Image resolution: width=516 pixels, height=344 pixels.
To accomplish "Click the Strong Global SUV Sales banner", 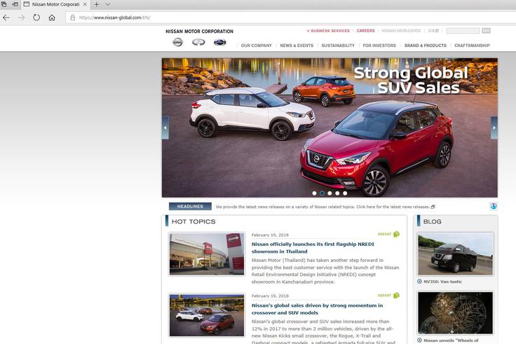I will pyautogui.click(x=330, y=128).
